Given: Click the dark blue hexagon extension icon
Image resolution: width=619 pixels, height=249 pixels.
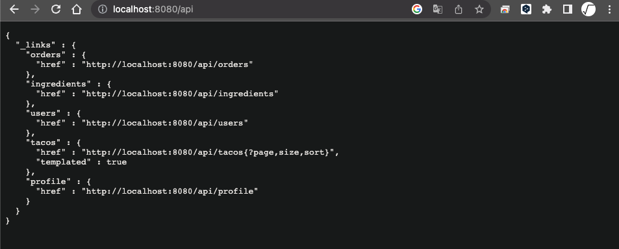Looking at the screenshot, I should coord(526,10).
